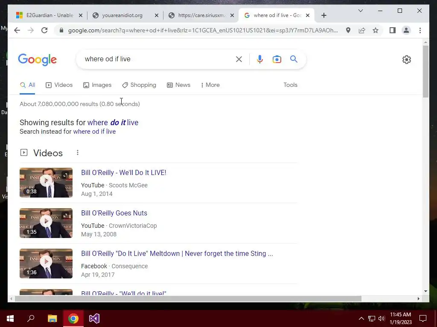Search by image using the camera icon

click(x=277, y=59)
